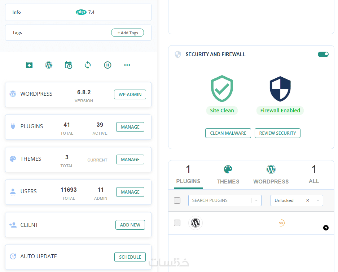This screenshot has height=272, width=338.
Task: Click the black lightning bolt icon
Action: 326,228
